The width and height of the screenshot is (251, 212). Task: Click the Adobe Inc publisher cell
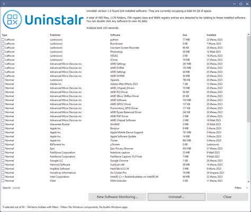point(56,84)
